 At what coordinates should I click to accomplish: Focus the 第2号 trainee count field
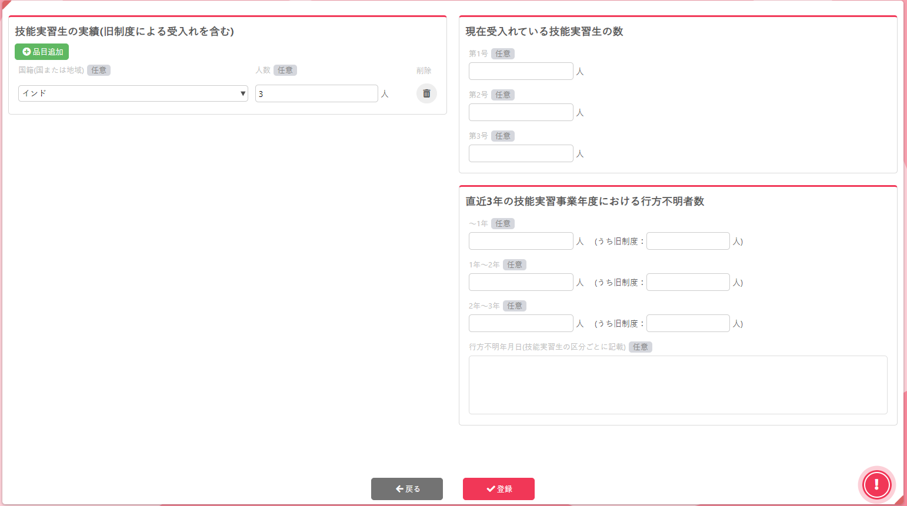coord(521,112)
